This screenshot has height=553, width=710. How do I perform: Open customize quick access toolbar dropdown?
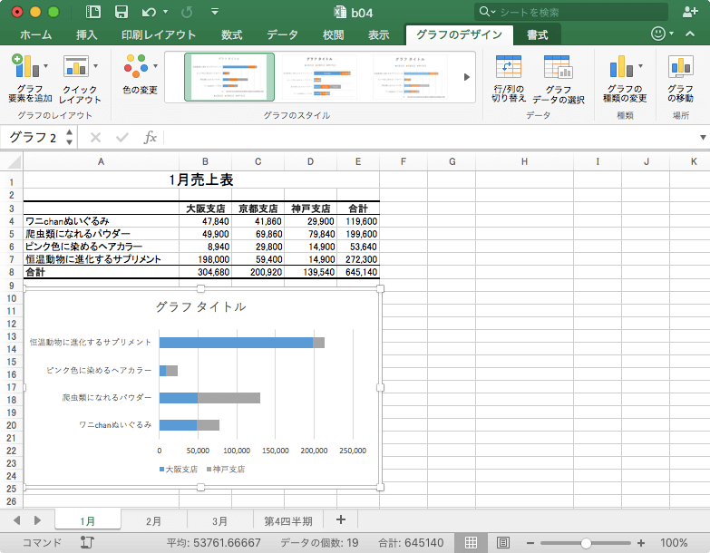[x=215, y=12]
